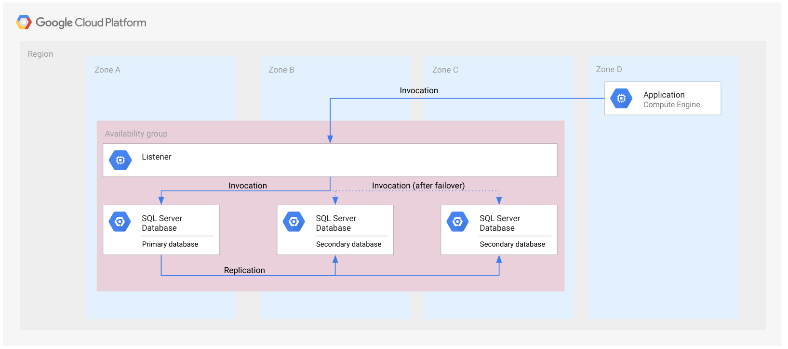
Task: Select the Zone D label
Action: tap(609, 69)
